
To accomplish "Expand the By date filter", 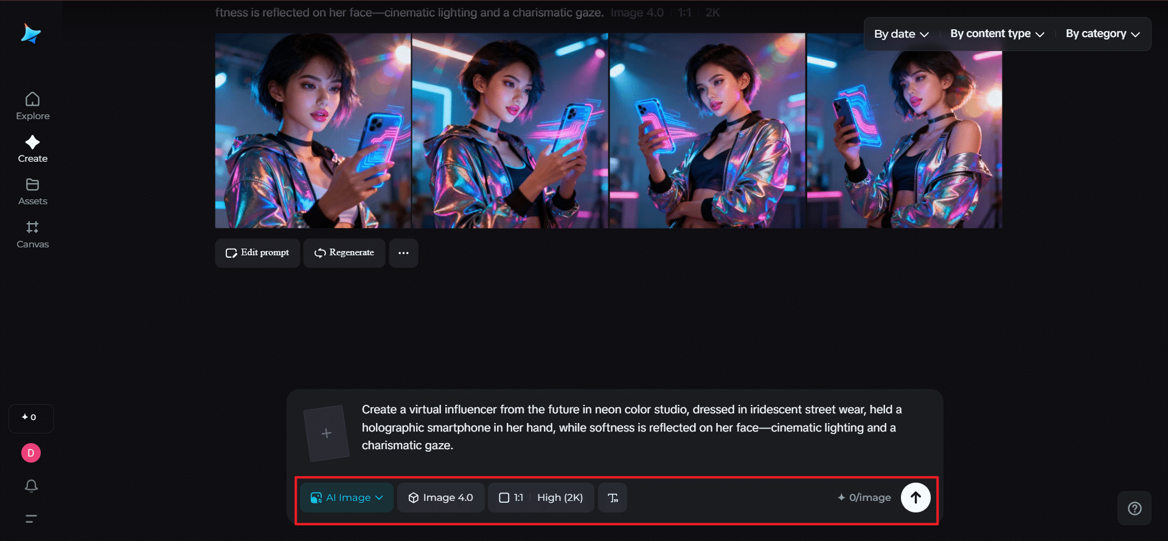I will 901,34.
